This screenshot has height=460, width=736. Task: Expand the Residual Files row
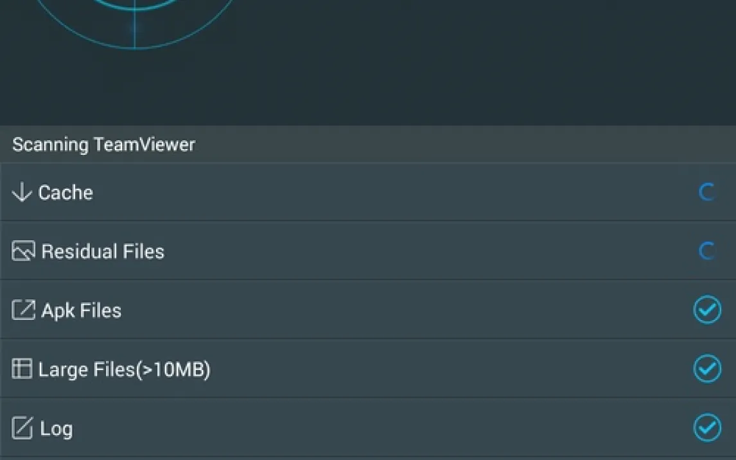point(368,251)
